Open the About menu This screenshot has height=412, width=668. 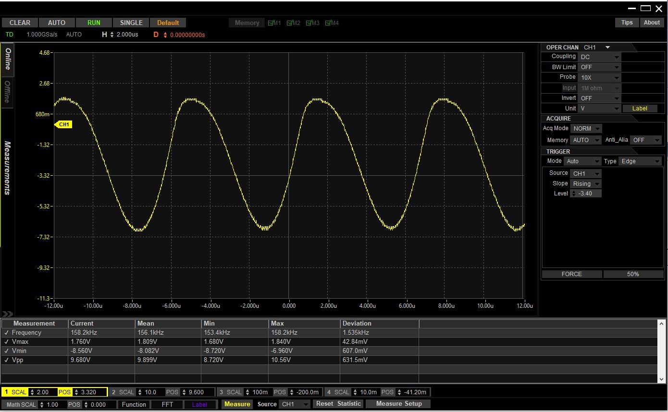[x=652, y=23]
